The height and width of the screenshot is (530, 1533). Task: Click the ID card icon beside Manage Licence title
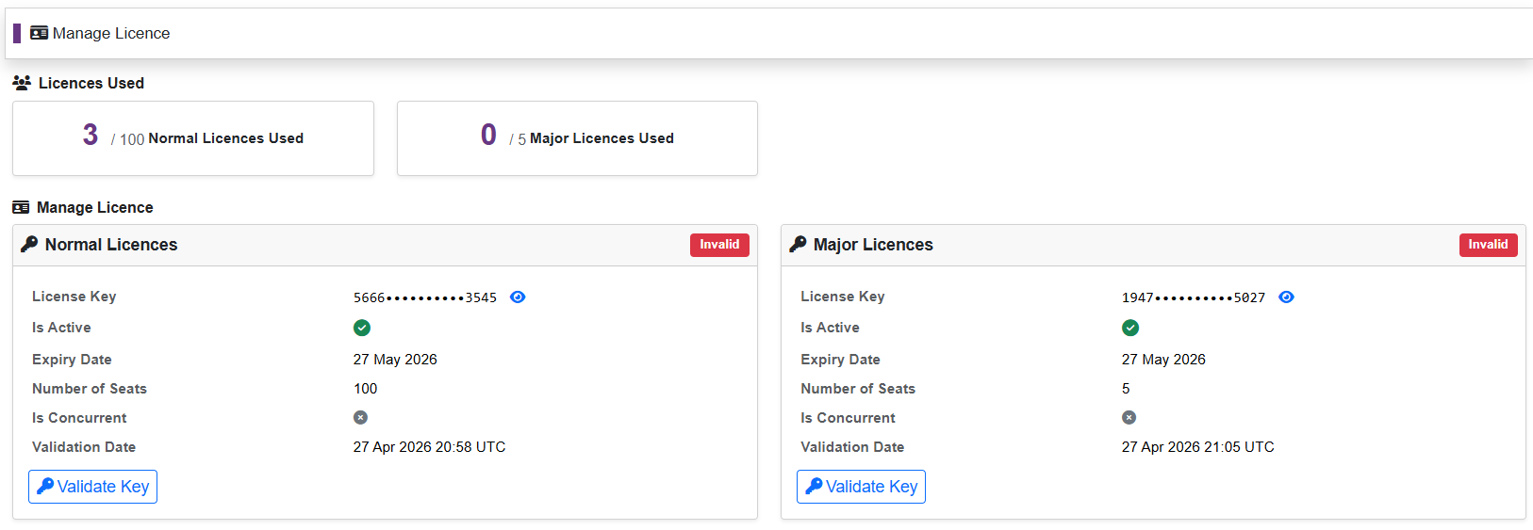(39, 33)
